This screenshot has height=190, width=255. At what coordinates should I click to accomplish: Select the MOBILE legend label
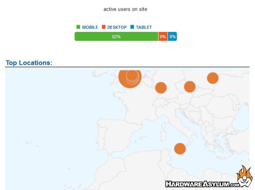pyautogui.click(x=90, y=27)
